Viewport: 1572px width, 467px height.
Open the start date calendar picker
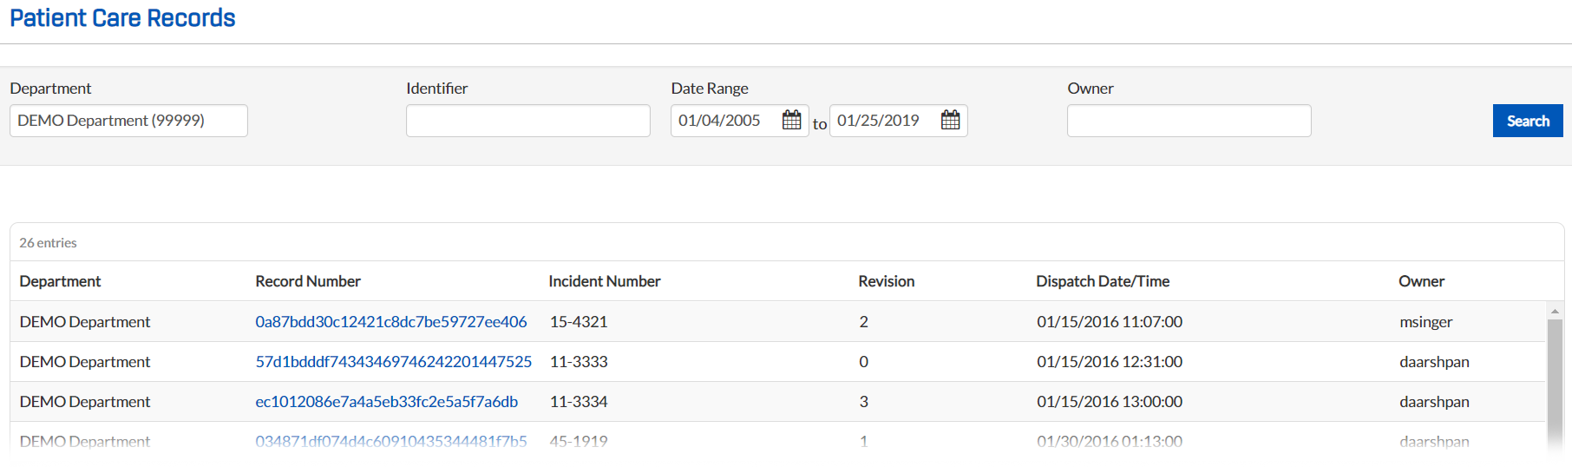point(791,120)
